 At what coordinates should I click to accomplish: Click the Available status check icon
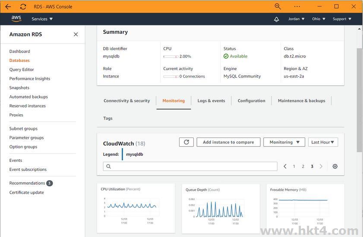pyautogui.click(x=226, y=56)
